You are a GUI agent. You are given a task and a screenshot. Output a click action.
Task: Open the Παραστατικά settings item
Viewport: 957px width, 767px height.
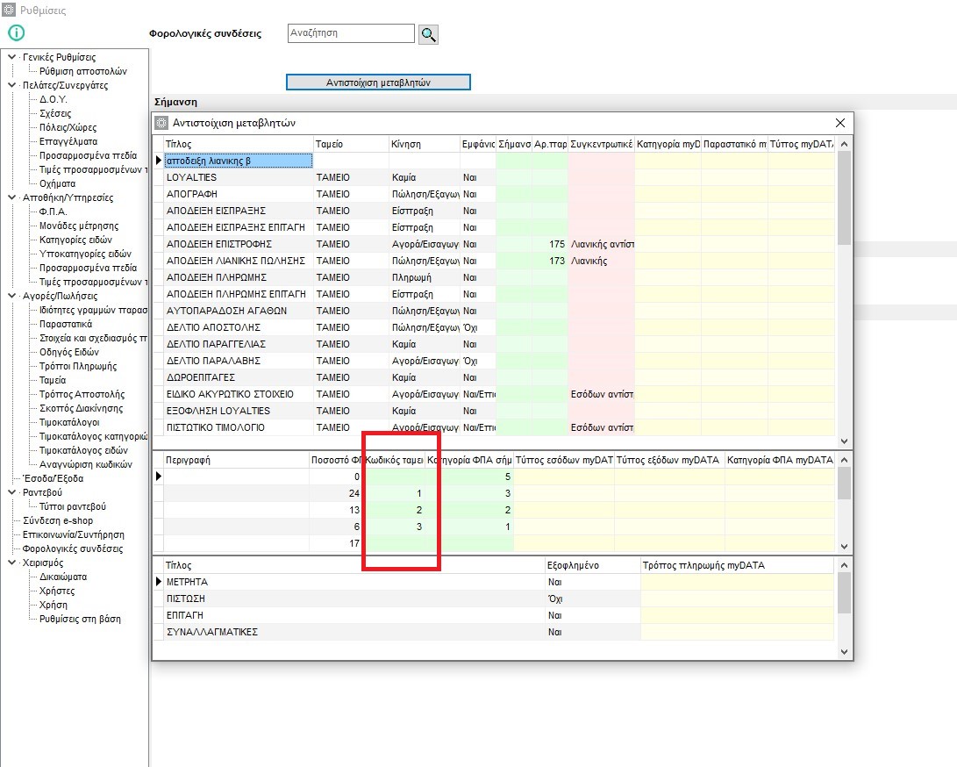(67, 324)
